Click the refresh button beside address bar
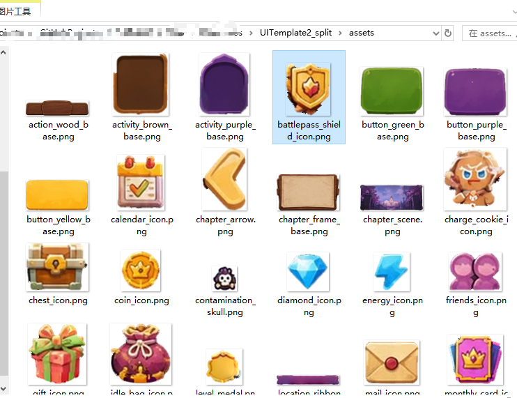This screenshot has height=398, width=517. click(448, 33)
